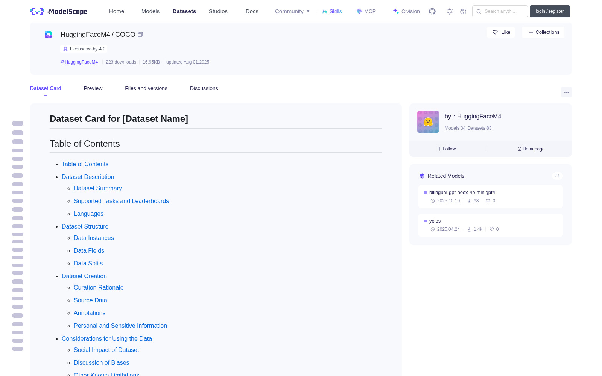Open the yolos related model

click(491, 225)
